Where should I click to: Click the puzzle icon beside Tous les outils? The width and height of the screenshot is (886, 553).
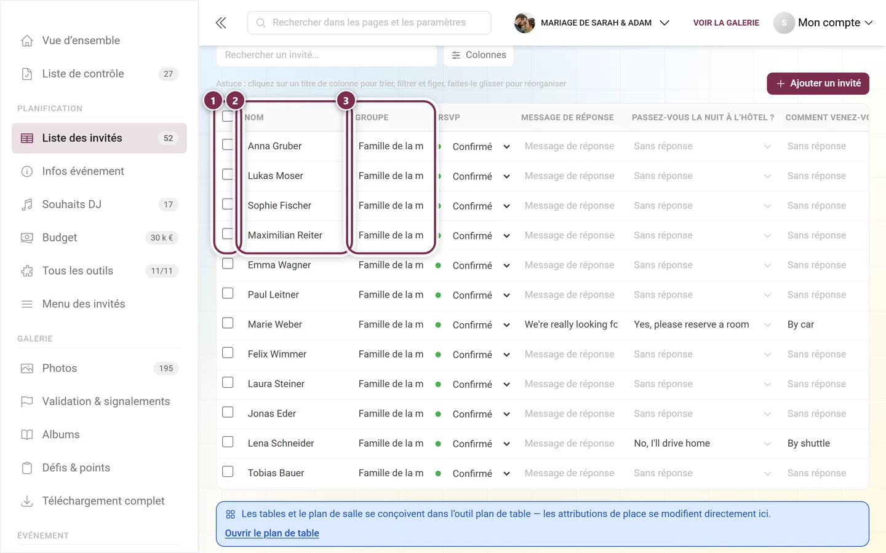pos(27,271)
